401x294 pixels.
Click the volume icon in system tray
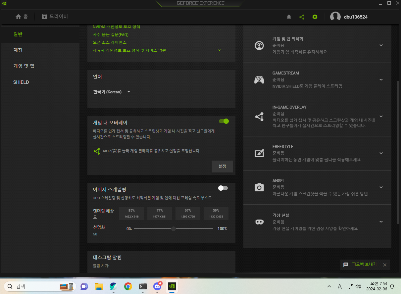coord(358,286)
